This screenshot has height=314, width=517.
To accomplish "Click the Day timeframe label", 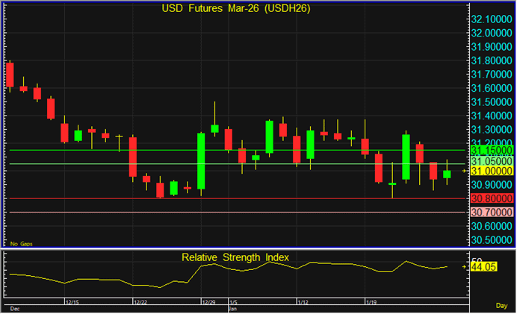I will coord(502,306).
